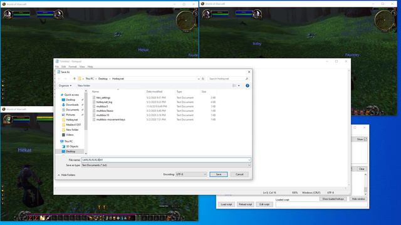Expand the address bar history dropdown
Image resolution: width=401 pixels, height=225 pixels.
point(199,79)
